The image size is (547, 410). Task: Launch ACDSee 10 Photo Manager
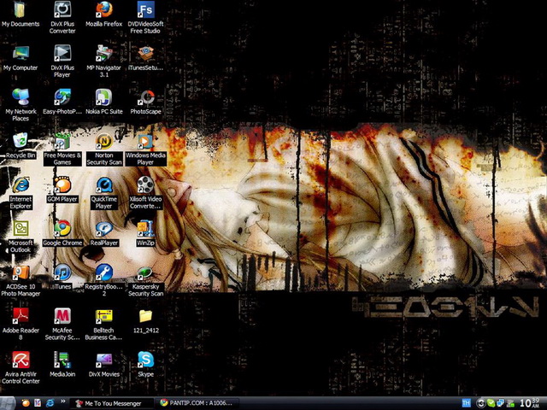click(21, 272)
